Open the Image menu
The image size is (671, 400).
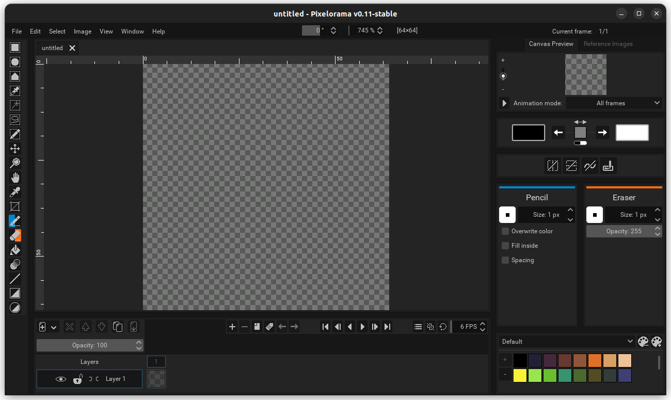[x=83, y=31]
